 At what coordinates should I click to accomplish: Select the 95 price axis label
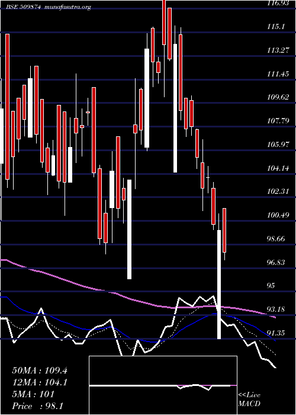tap(271, 286)
